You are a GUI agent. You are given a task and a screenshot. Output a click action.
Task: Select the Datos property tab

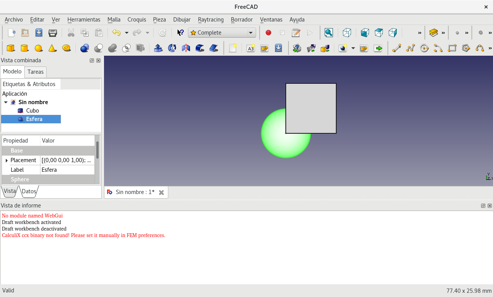[29, 191]
